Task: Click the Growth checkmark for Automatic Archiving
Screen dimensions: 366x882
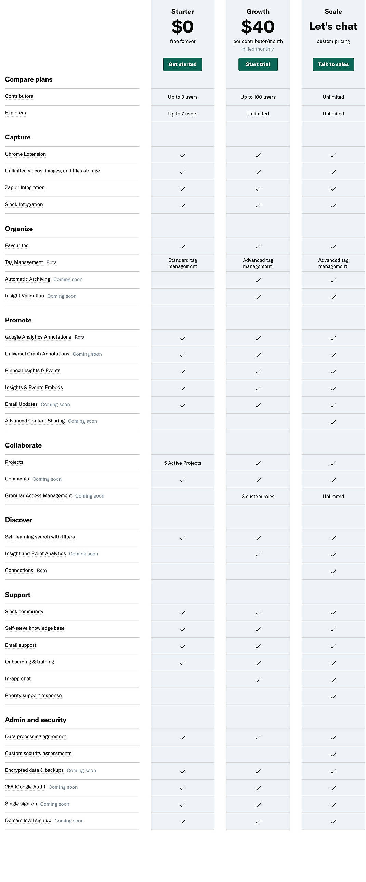Action: (x=258, y=280)
